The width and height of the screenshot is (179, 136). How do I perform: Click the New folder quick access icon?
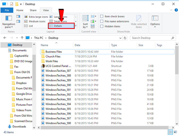17,4
